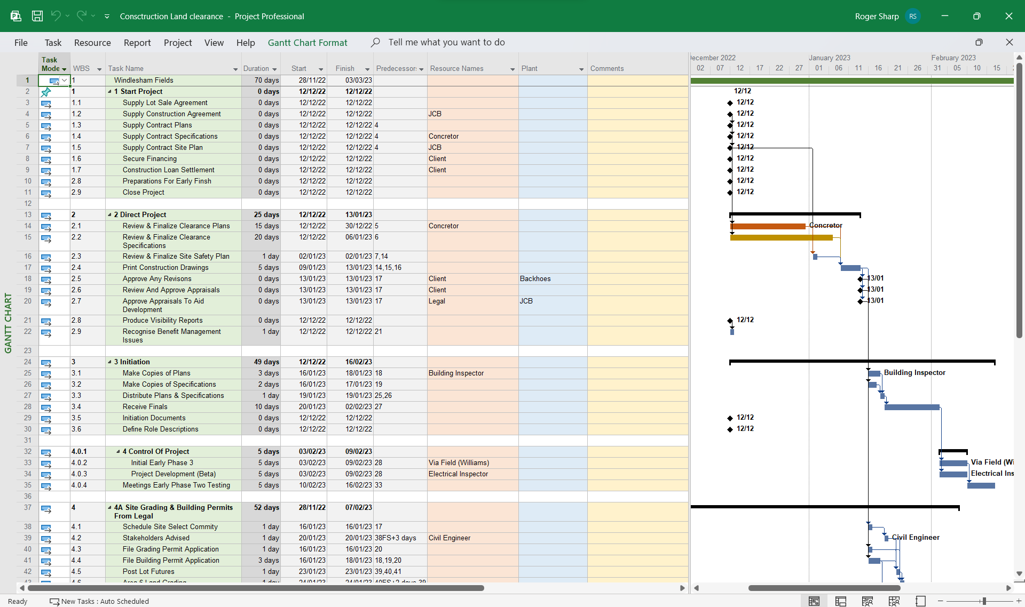Click the auto-scheduled task mode icon on row 3

[46, 103]
